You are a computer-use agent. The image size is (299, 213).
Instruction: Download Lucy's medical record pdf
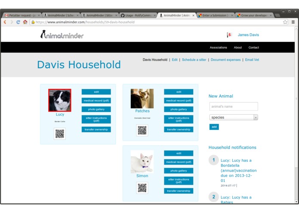point(96,100)
